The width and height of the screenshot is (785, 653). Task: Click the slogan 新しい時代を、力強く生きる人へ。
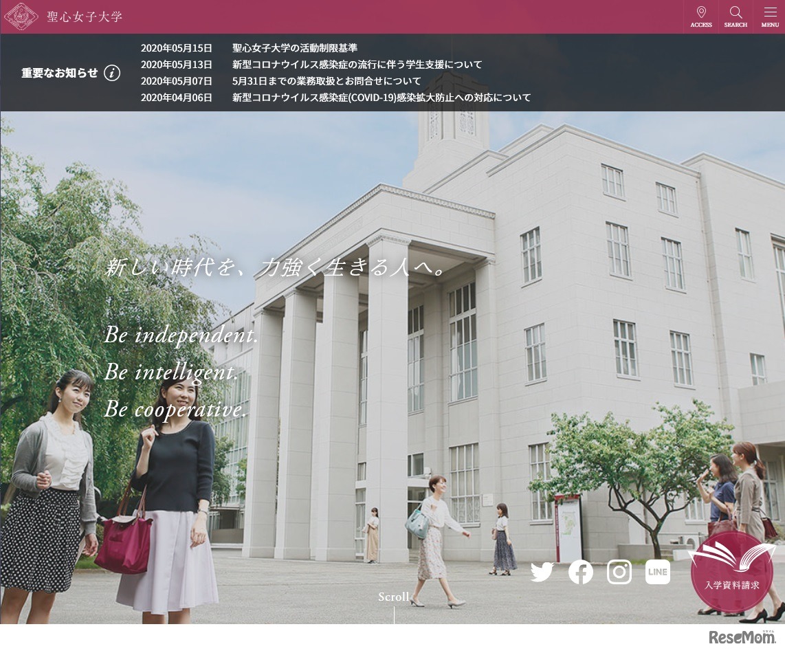(275, 267)
